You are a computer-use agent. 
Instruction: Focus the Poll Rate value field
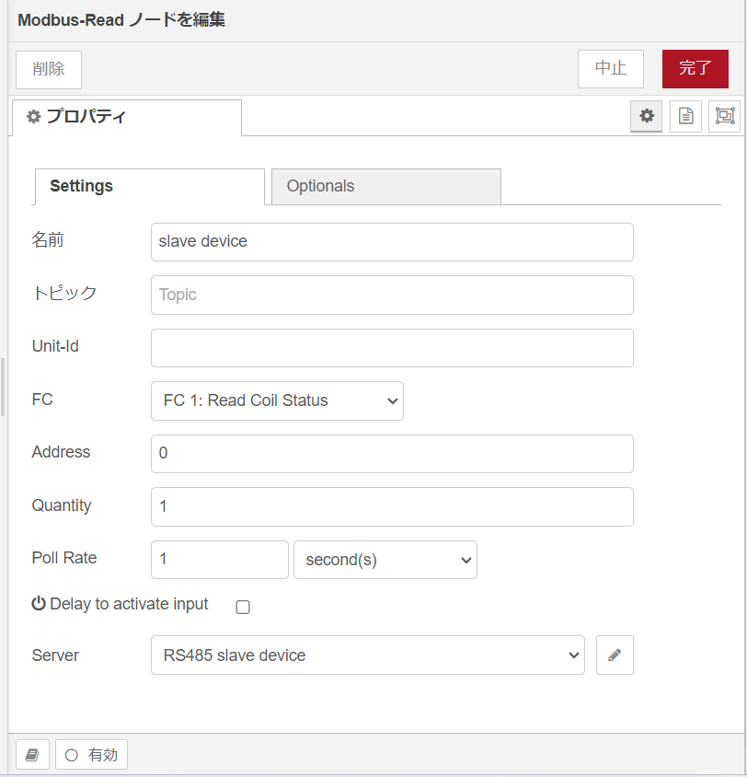coord(220,560)
